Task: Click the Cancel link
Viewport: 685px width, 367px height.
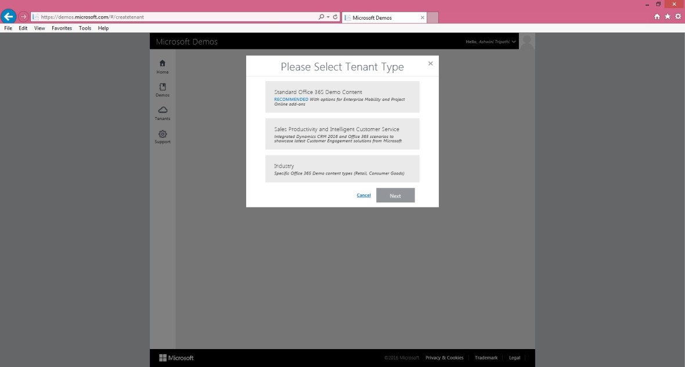Action: pyautogui.click(x=363, y=195)
